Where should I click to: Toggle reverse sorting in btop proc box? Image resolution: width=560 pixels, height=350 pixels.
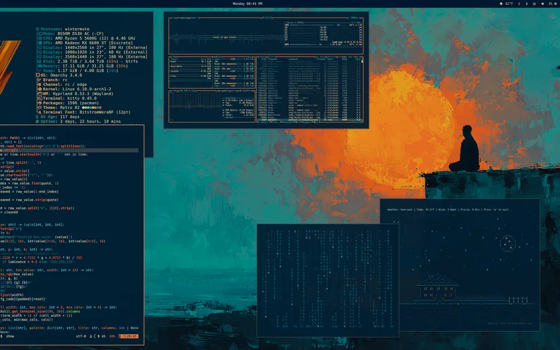(332, 57)
